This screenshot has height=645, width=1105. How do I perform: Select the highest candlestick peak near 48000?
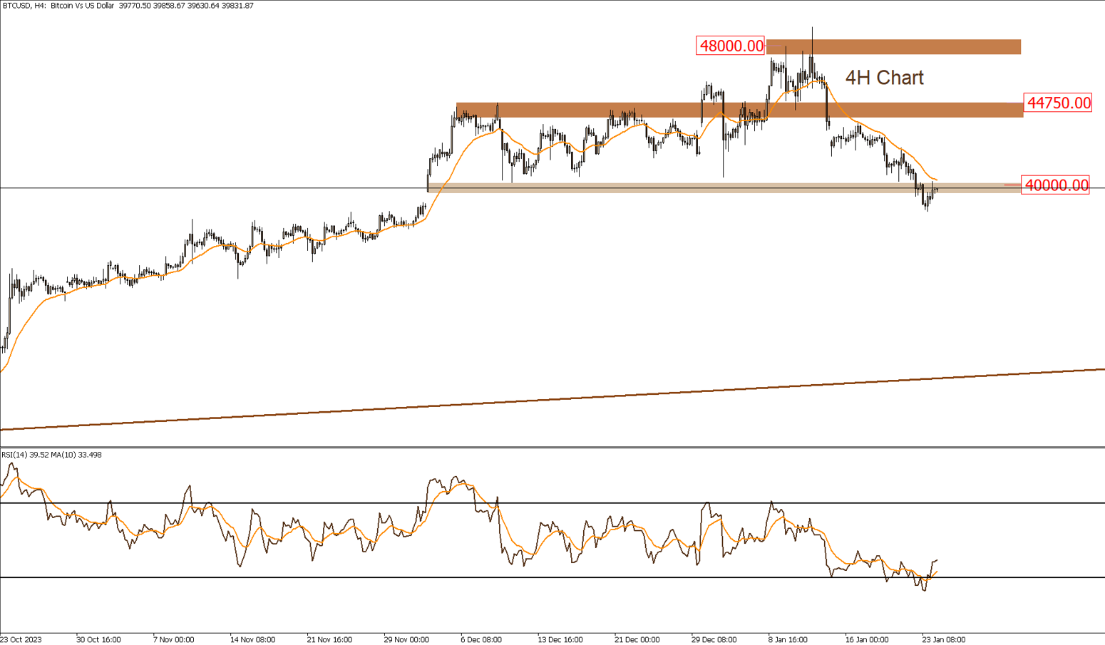pyautogui.click(x=813, y=36)
